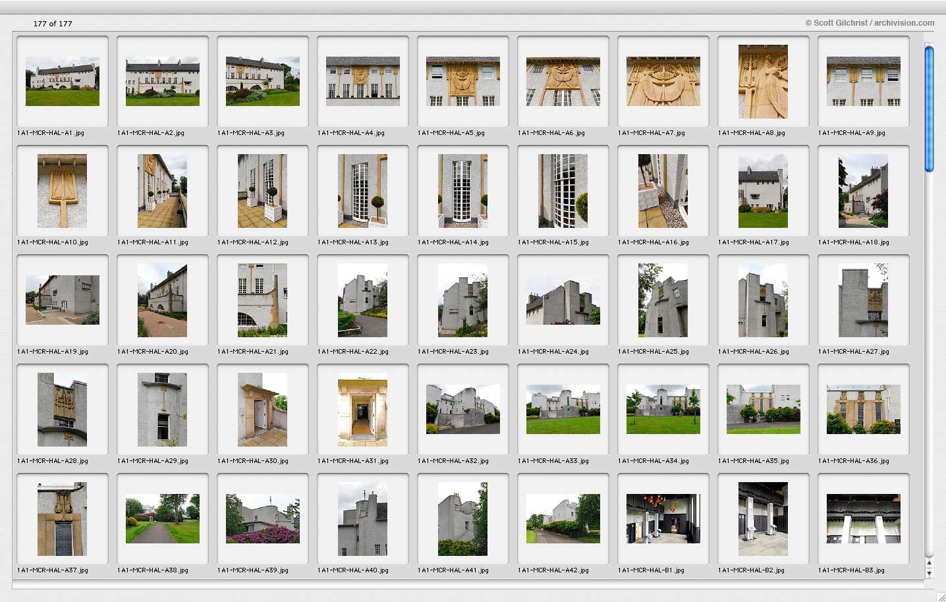This screenshot has width=946, height=602.
Task: Select thumbnail 1A1-MCR-HAL-A35.jpg
Action: coord(764,409)
